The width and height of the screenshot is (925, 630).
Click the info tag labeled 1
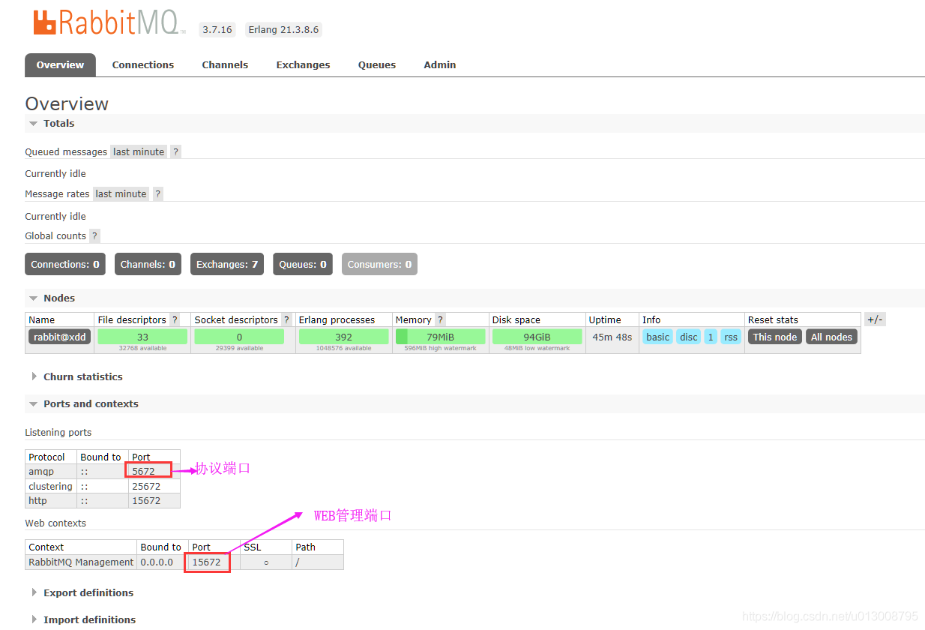tap(711, 337)
